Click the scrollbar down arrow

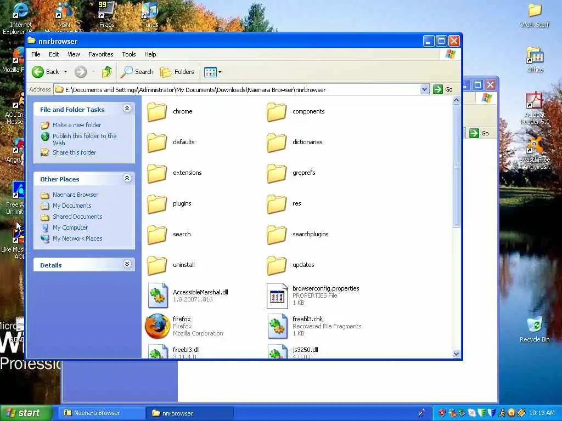click(x=456, y=354)
